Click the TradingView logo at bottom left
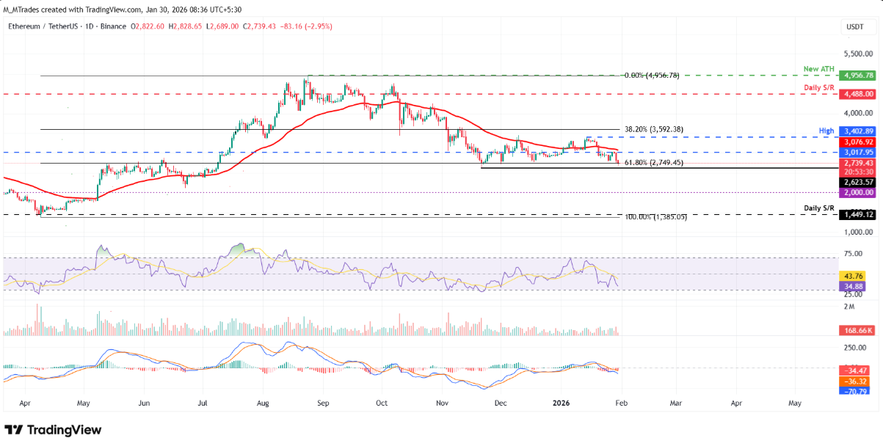This screenshot has width=883, height=446. (x=53, y=430)
